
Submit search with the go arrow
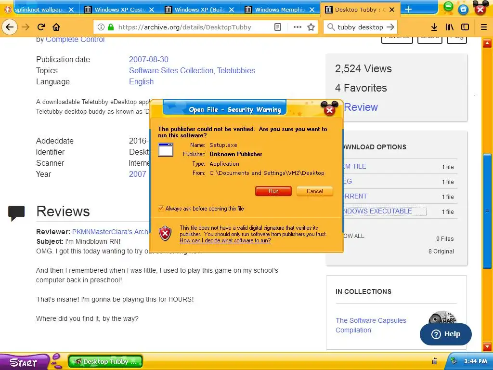(390, 27)
